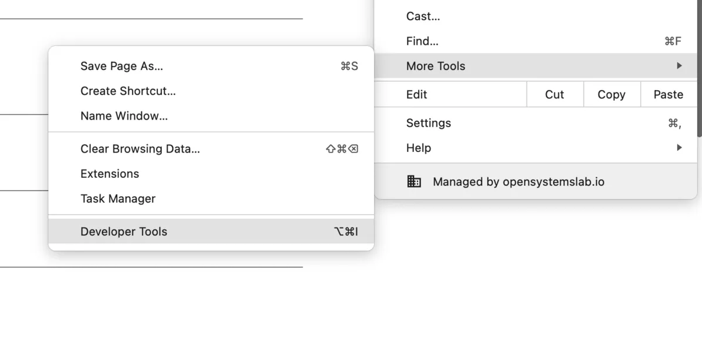Select Find… in the menu
Screen dimensions: 702x348
535,41
